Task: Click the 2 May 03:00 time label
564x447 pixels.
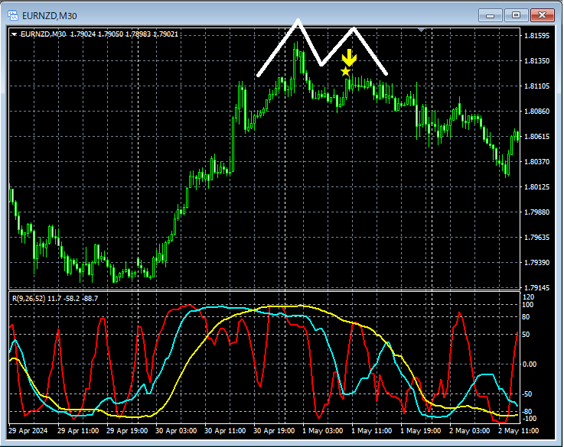Action: [469, 430]
